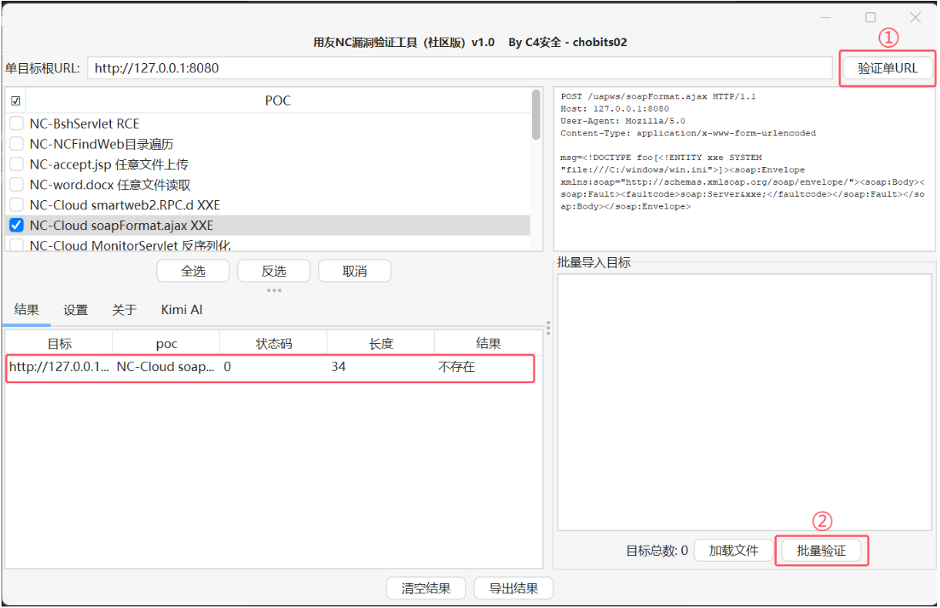Close the window

(915, 17)
